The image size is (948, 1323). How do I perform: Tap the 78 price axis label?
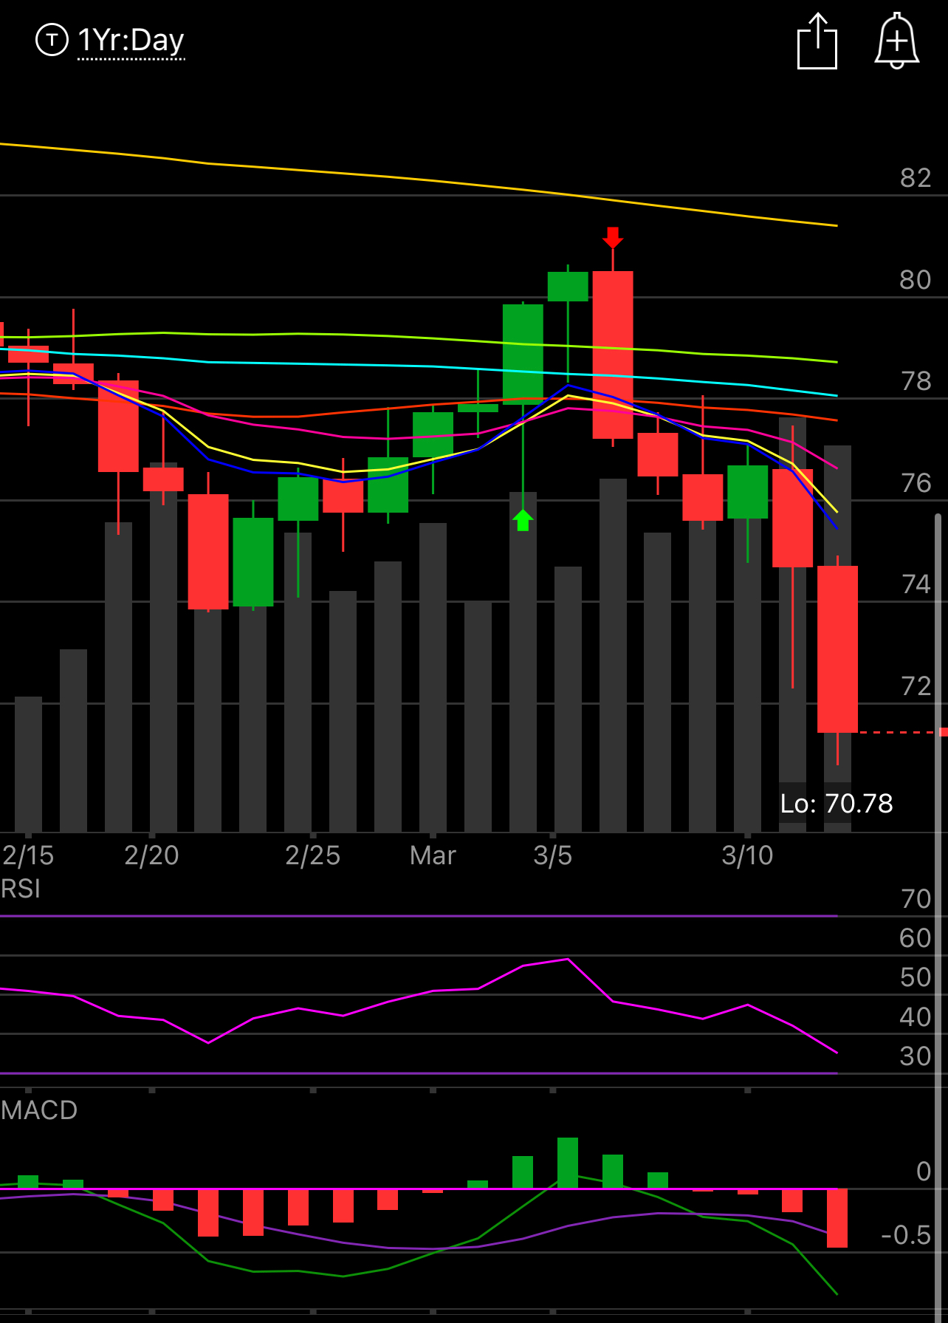pyautogui.click(x=916, y=381)
